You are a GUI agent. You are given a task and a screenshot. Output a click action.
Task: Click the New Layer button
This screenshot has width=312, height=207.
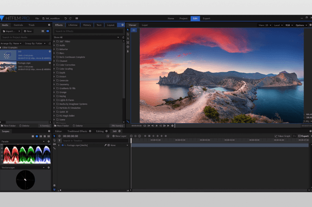(119, 136)
